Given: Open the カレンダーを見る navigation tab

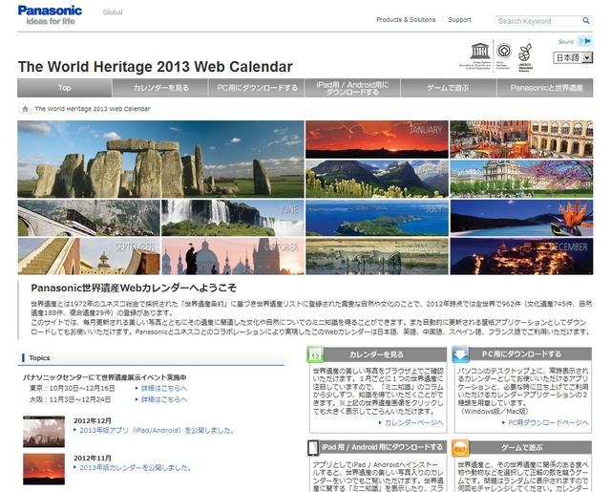Looking at the screenshot, I should (x=160, y=88).
